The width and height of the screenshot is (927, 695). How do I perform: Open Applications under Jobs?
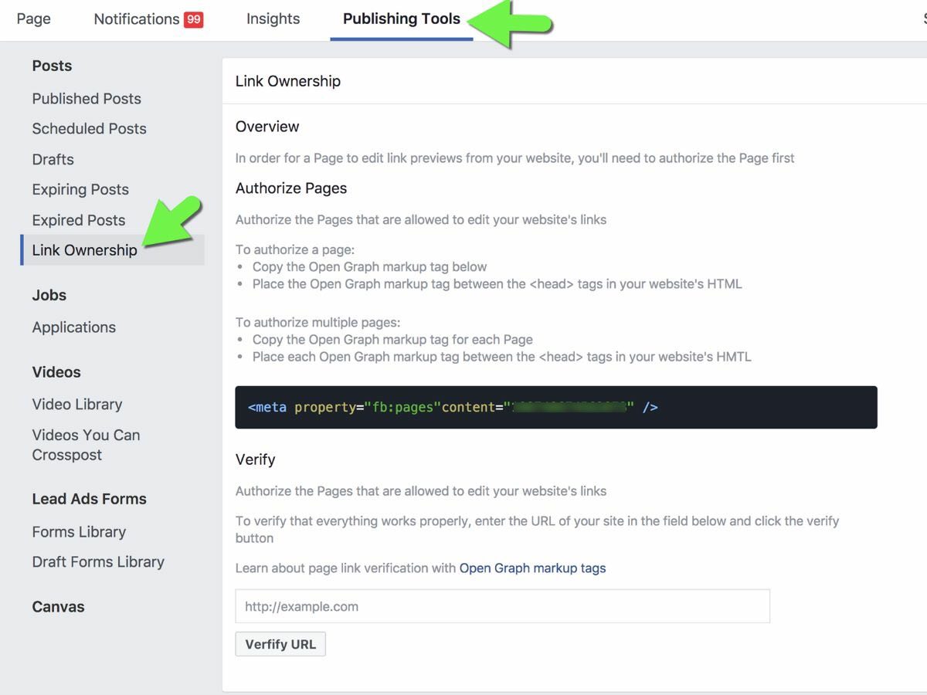[x=74, y=327]
